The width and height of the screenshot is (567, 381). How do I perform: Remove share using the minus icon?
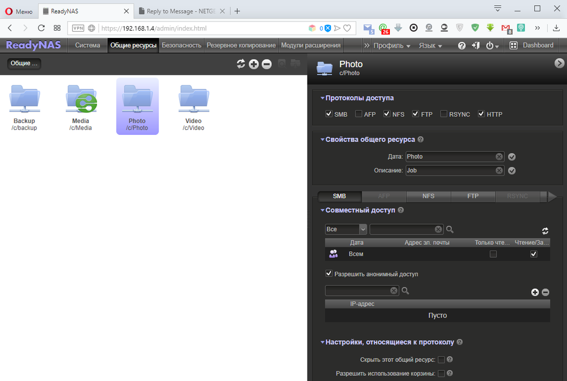point(266,64)
